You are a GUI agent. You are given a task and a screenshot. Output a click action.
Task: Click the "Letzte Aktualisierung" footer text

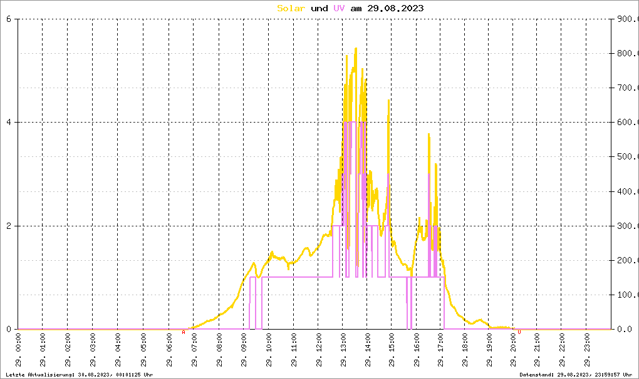click(79, 375)
